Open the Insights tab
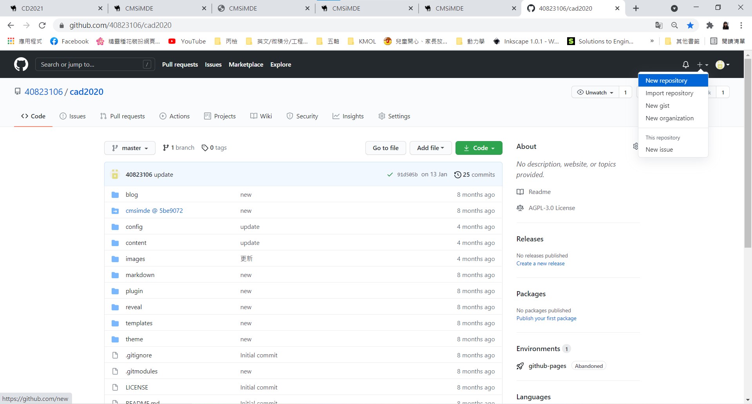 pos(348,116)
